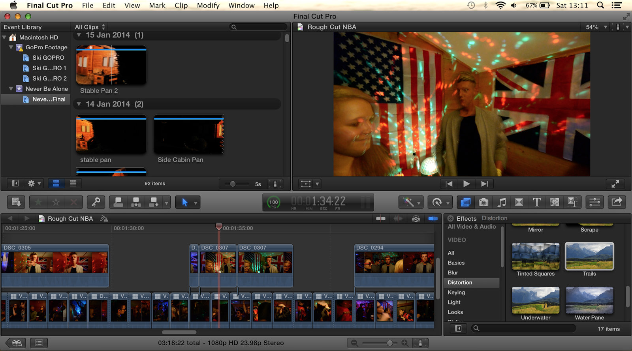Open the Transitions browser icon

[519, 202]
